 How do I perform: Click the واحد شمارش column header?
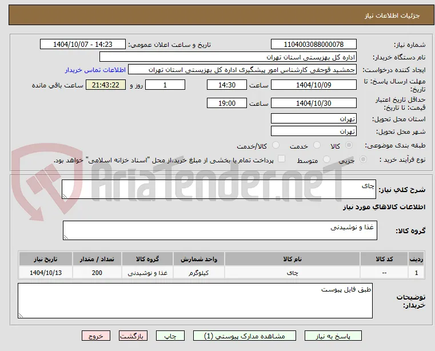point(199,259)
